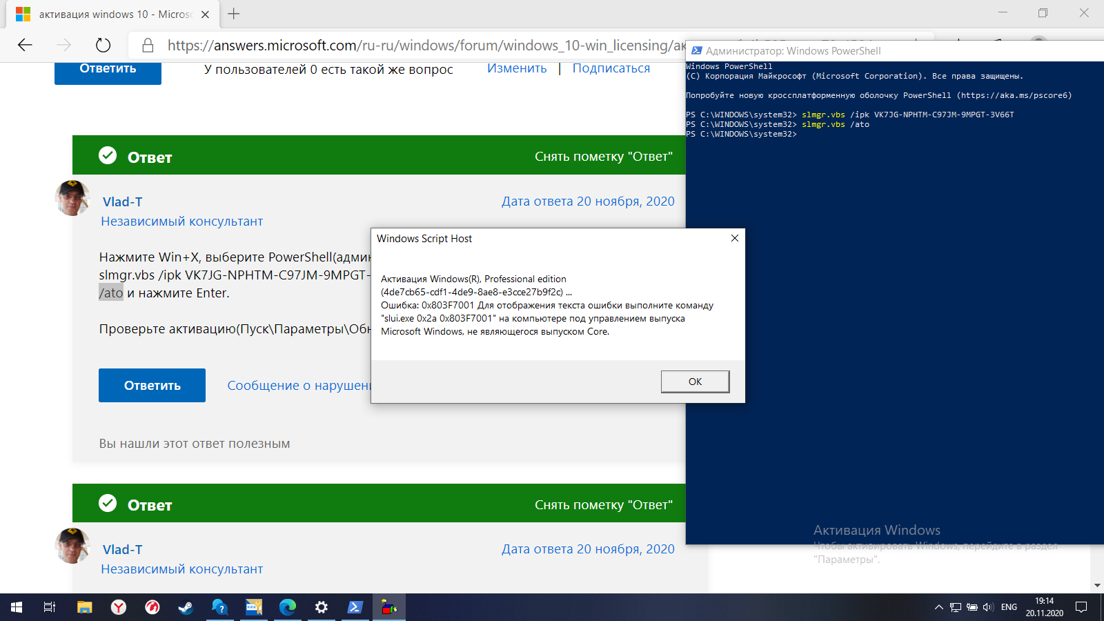The width and height of the screenshot is (1104, 621).
Task: Click the checkmark icon in the first Ответ header
Action: pos(108,155)
